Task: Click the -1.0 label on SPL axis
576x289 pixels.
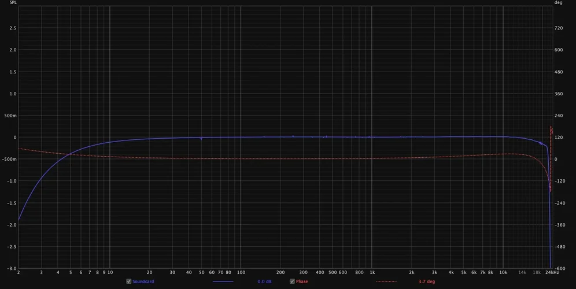Action: point(12,181)
